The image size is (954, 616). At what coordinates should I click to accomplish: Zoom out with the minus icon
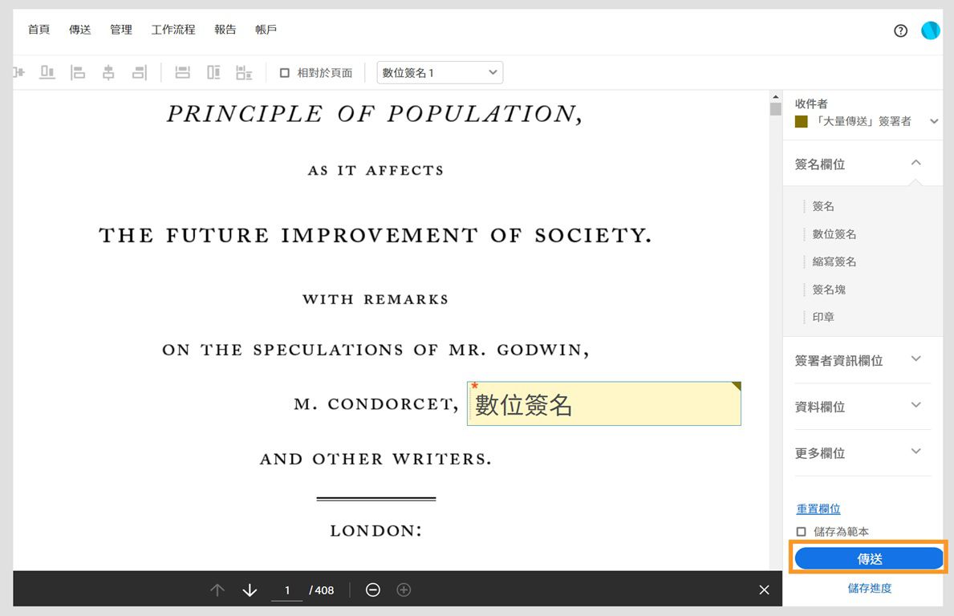point(373,590)
